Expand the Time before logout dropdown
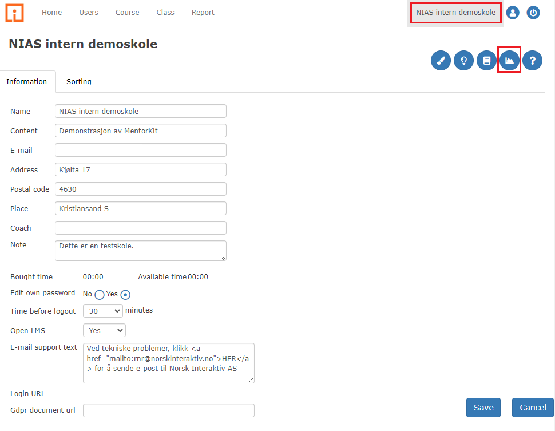This screenshot has height=431, width=555. click(x=103, y=311)
